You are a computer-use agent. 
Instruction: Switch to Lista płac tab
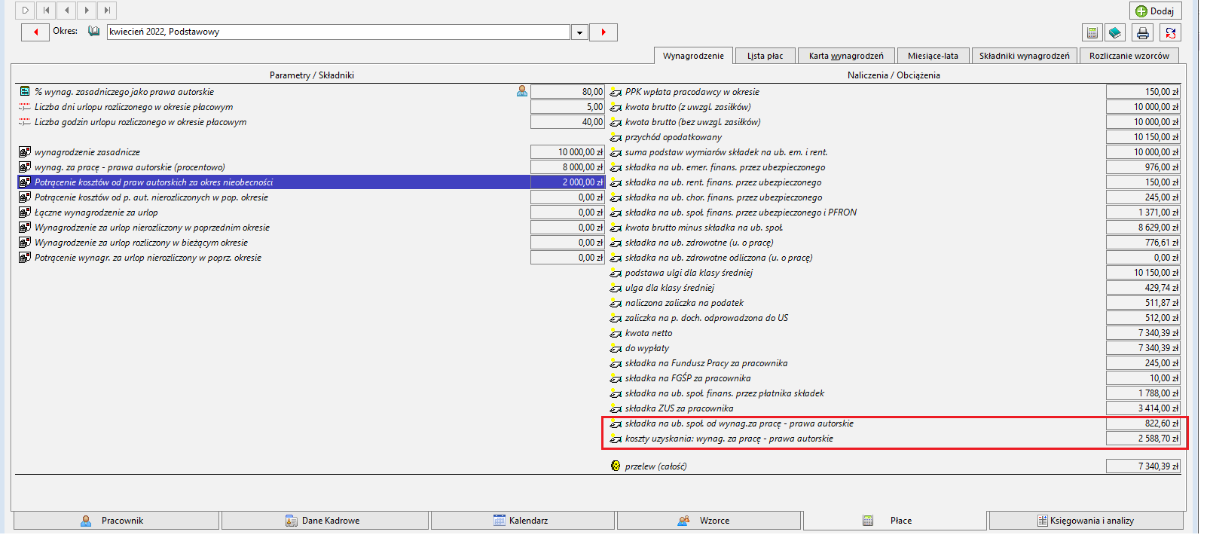[765, 56]
